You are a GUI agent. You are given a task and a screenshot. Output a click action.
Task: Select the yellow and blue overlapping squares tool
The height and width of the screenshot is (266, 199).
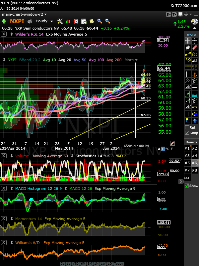[188, 121]
